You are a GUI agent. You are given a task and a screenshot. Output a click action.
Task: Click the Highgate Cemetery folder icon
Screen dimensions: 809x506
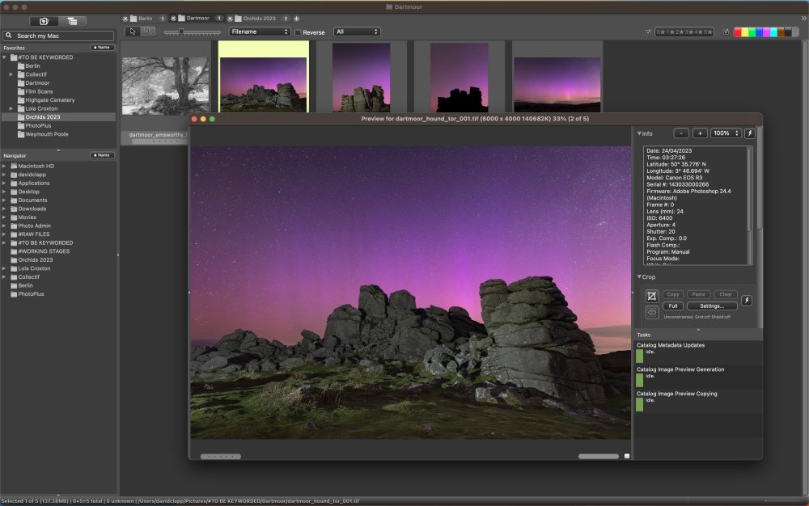[x=21, y=100]
